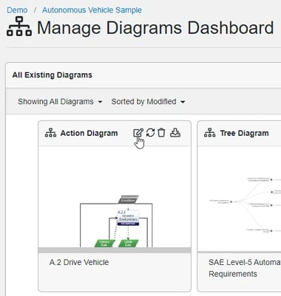
Task: Open the Tree Diagram preview thumbnail
Action: tap(240, 199)
